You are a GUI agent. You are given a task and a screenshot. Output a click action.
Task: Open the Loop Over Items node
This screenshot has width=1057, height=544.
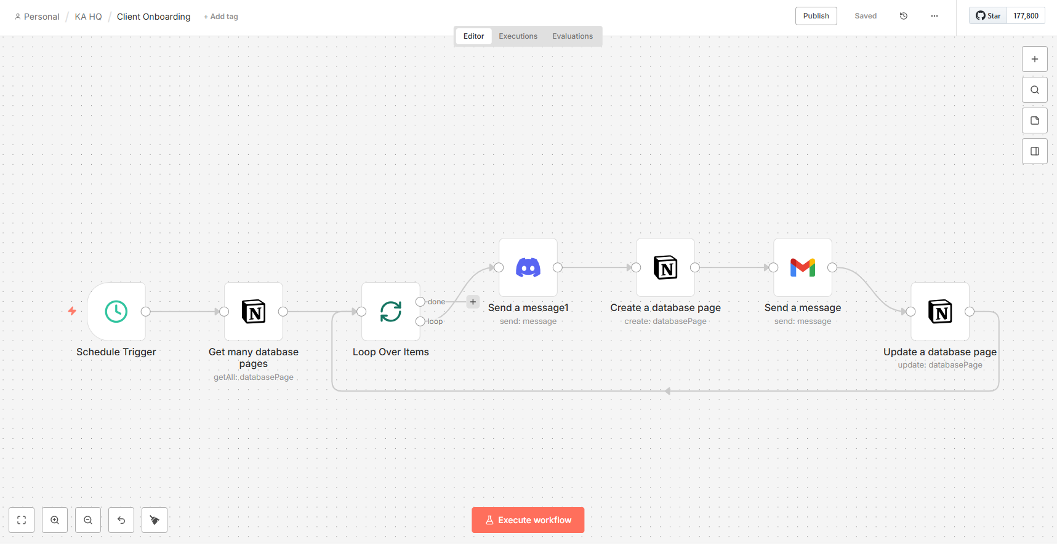click(x=391, y=312)
